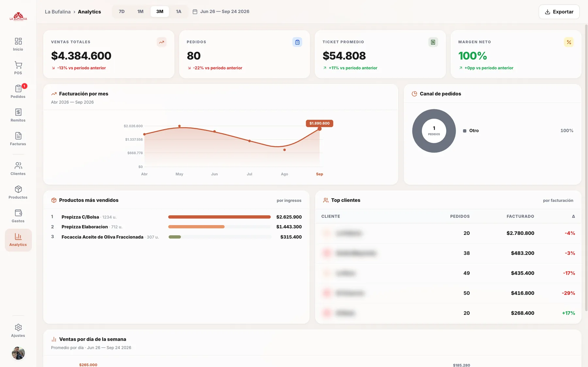588x367 pixels.
Task: Open Ajustes settings gear
Action: coord(18,327)
